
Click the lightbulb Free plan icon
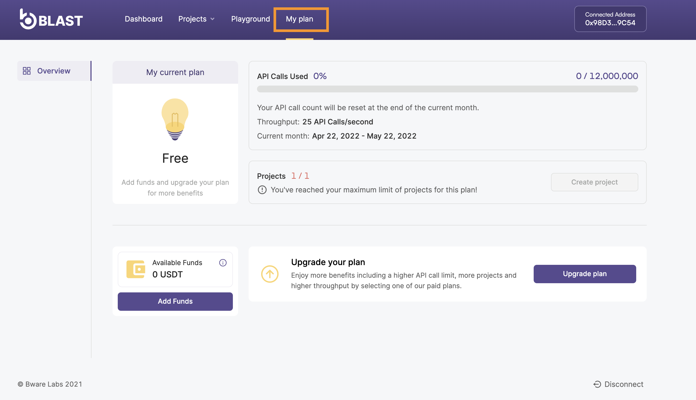point(175,119)
